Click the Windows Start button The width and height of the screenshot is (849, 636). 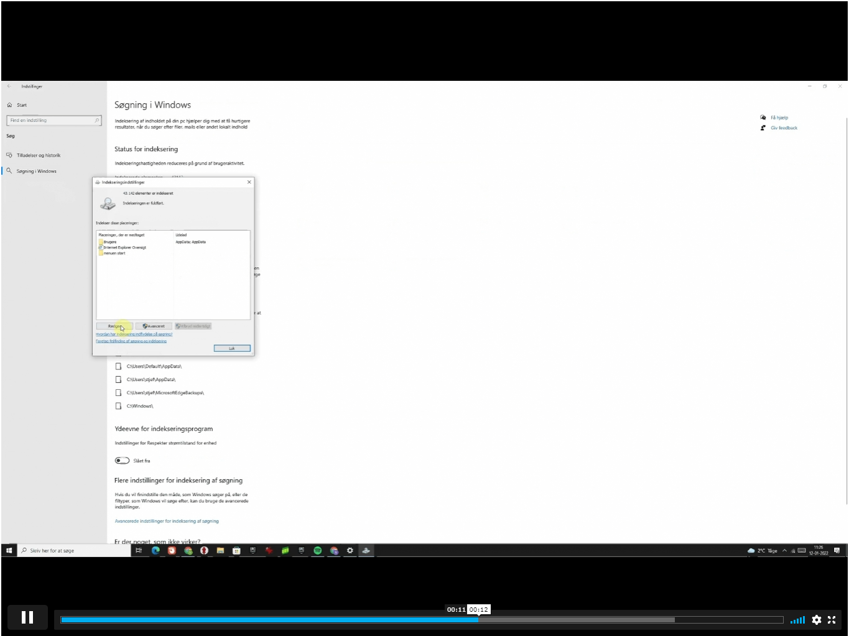[x=9, y=550]
